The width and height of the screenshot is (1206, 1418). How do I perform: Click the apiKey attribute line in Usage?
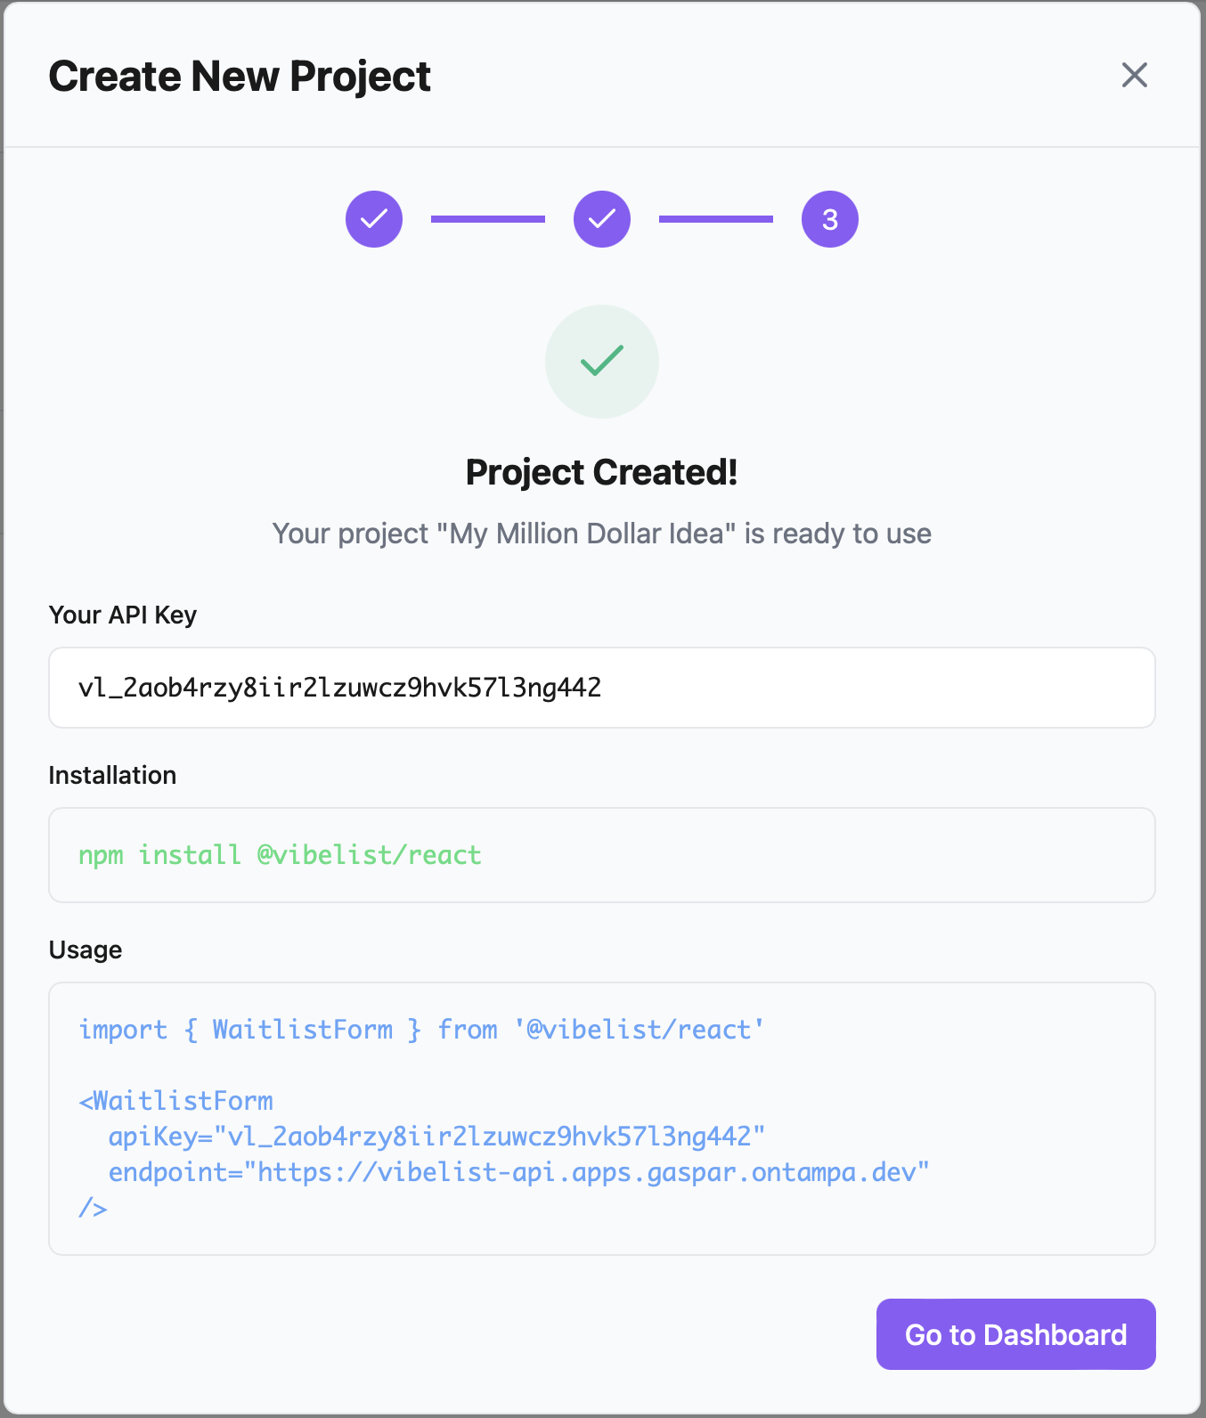pos(436,1137)
